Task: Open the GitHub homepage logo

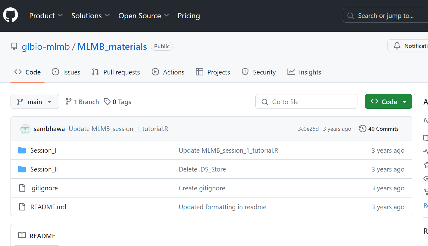Action: [11, 15]
